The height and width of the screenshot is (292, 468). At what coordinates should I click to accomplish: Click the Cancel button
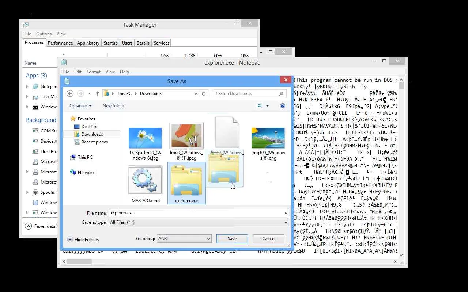(269, 239)
